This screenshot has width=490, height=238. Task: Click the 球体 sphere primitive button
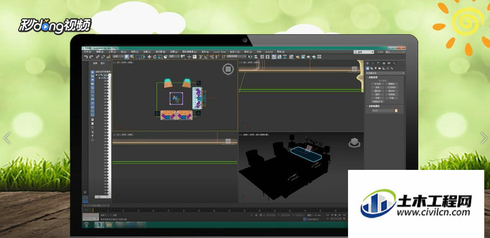click(378, 87)
